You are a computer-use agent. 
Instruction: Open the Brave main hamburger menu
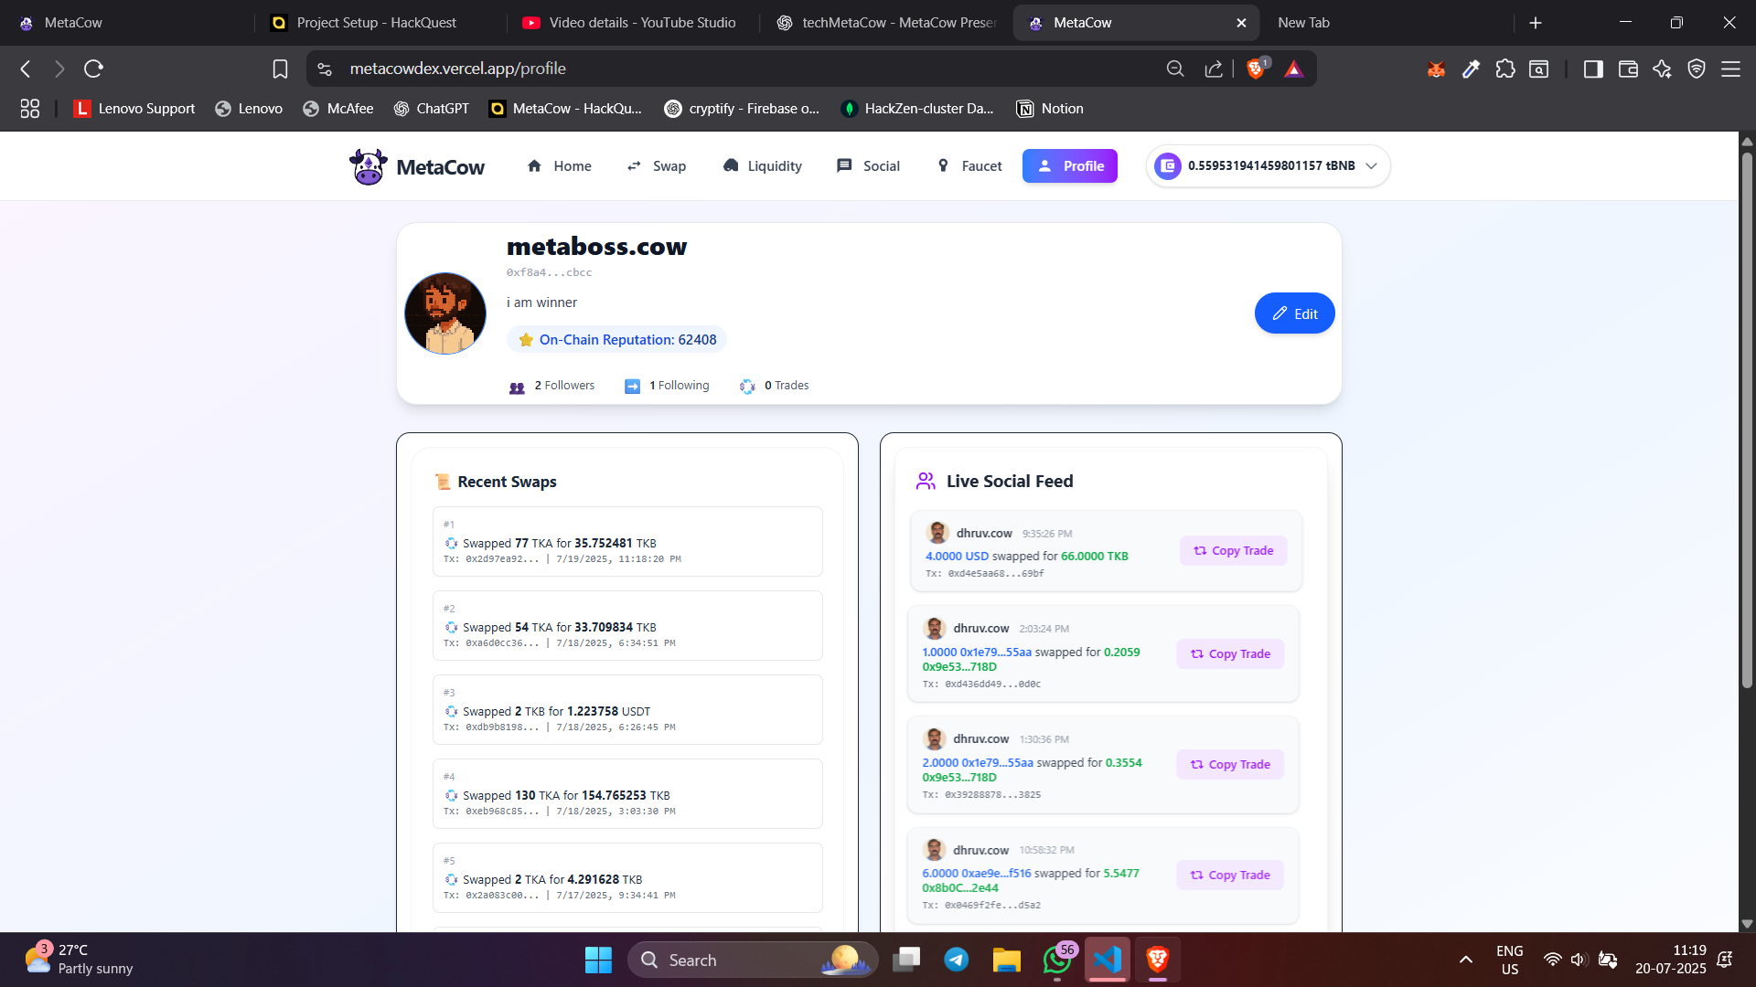pos(1730,69)
